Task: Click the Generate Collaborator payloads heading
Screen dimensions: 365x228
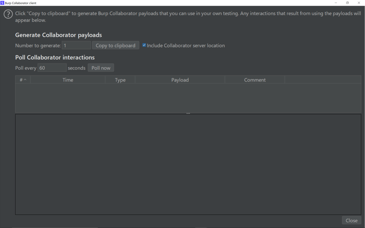Action: pos(58,35)
